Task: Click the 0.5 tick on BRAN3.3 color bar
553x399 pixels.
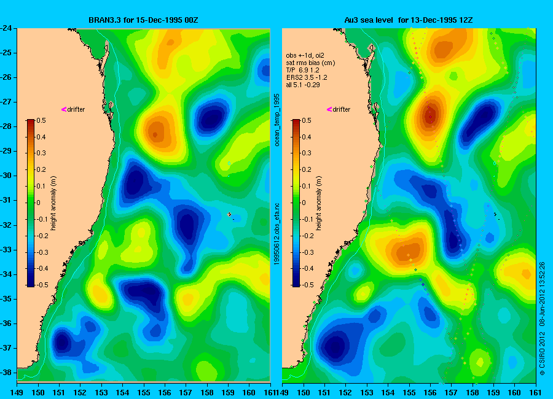Action: point(41,120)
